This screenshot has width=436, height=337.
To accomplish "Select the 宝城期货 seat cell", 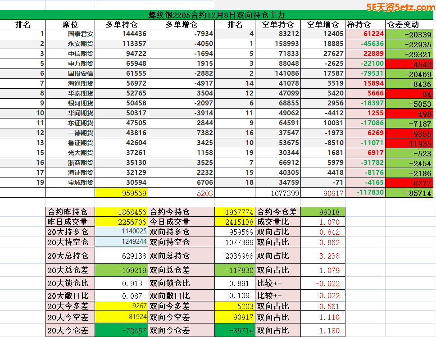I will tap(81, 182).
